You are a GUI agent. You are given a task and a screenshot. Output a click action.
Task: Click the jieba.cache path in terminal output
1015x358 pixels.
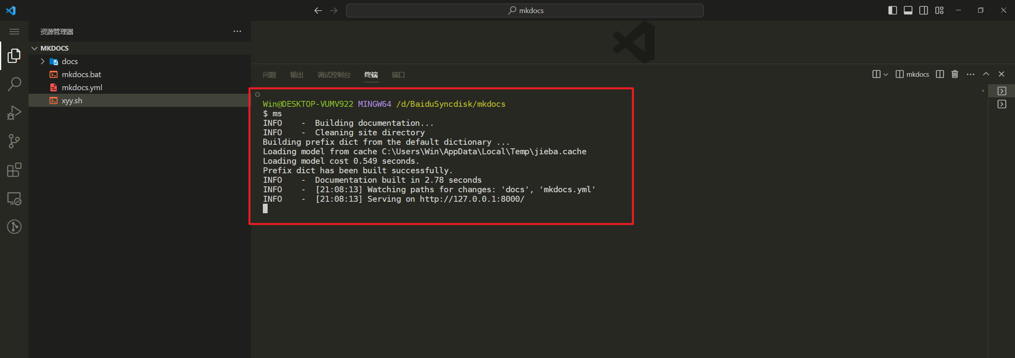point(484,152)
